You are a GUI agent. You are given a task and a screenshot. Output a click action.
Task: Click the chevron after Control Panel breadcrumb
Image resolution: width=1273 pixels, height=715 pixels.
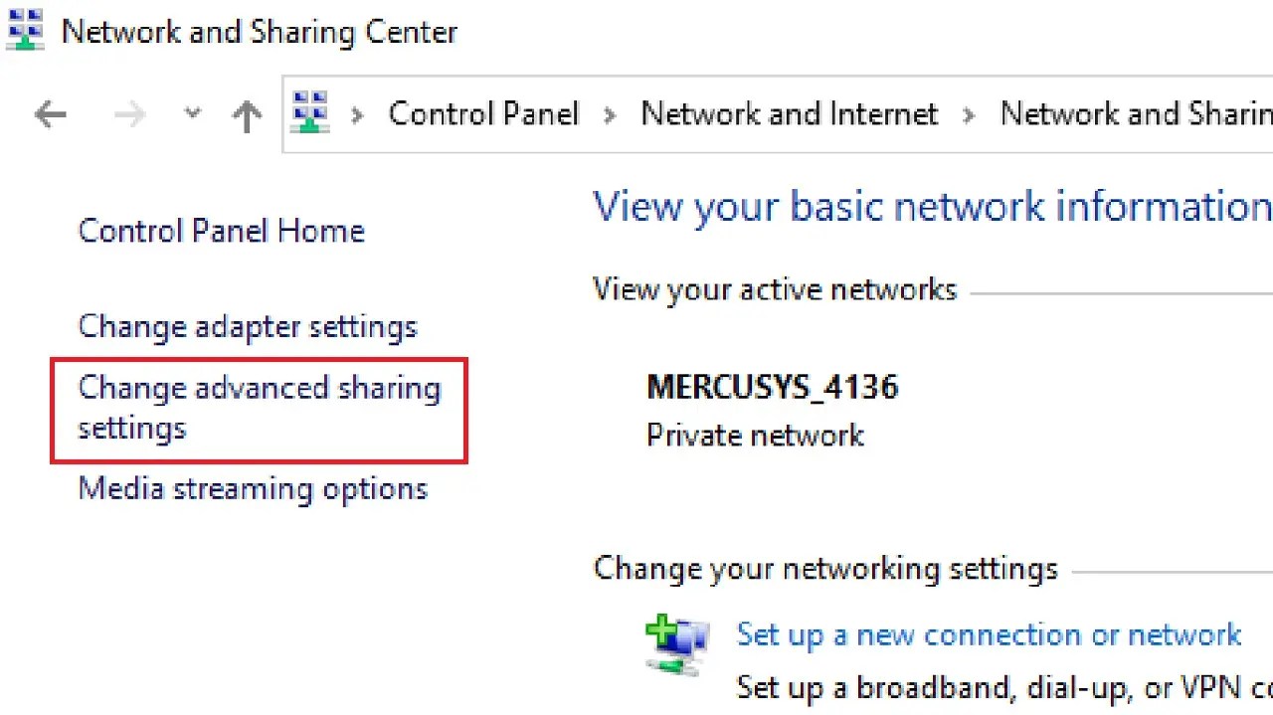pos(609,113)
